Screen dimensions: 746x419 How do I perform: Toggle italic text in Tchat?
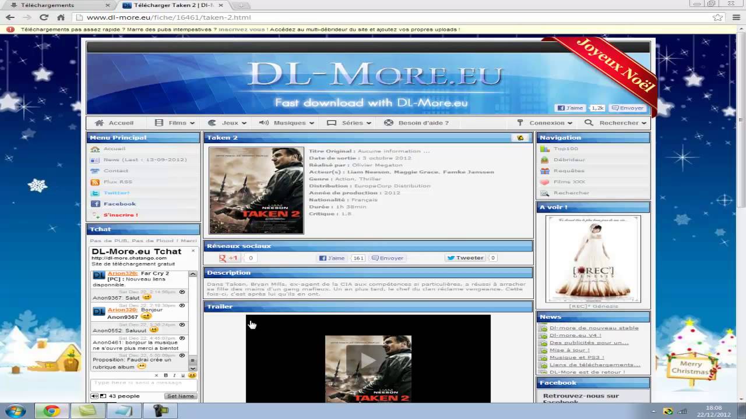click(x=174, y=375)
